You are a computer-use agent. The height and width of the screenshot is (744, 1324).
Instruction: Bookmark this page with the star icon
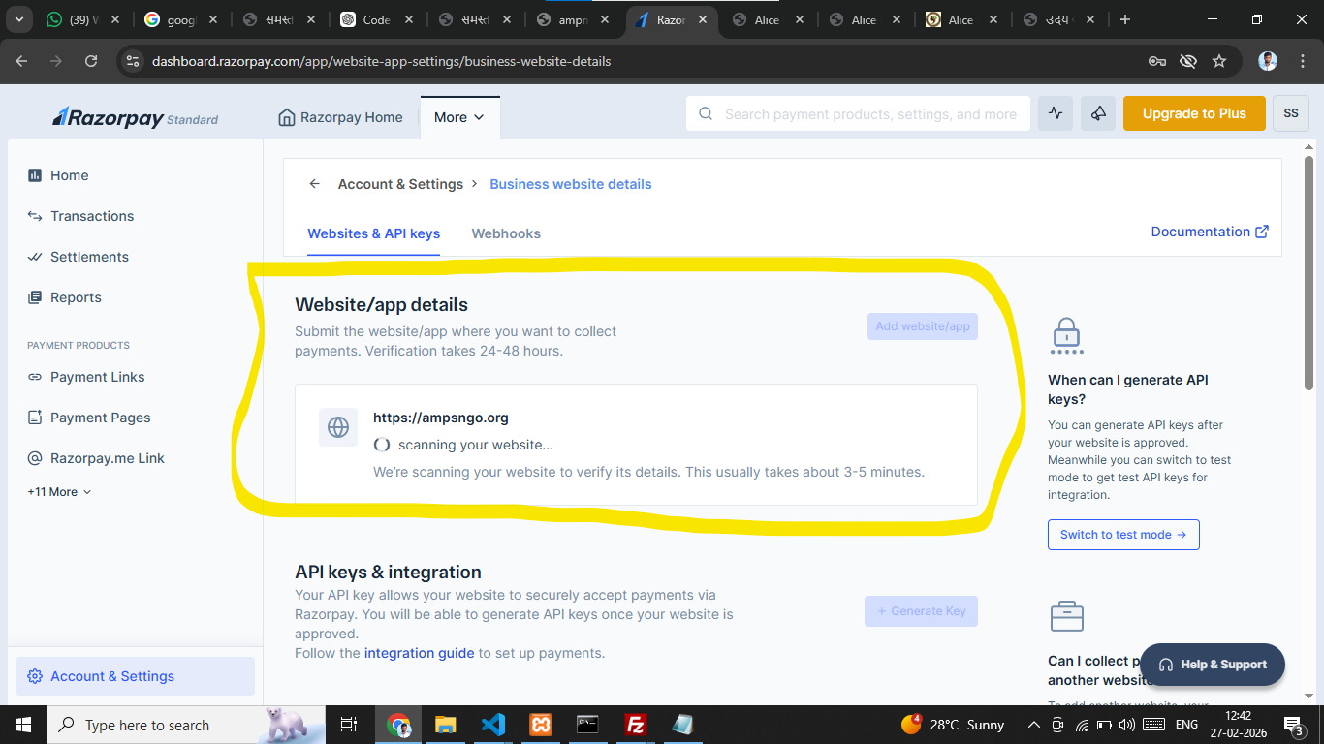[1219, 61]
